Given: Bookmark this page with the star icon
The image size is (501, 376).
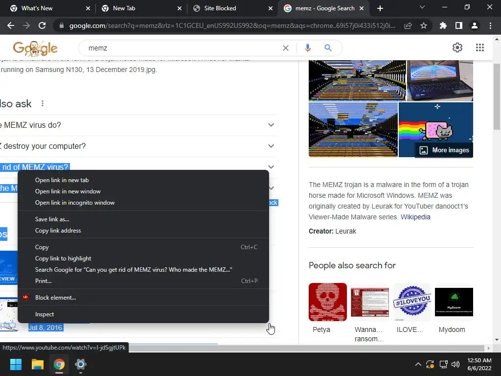Looking at the screenshot, I should tap(424, 25).
